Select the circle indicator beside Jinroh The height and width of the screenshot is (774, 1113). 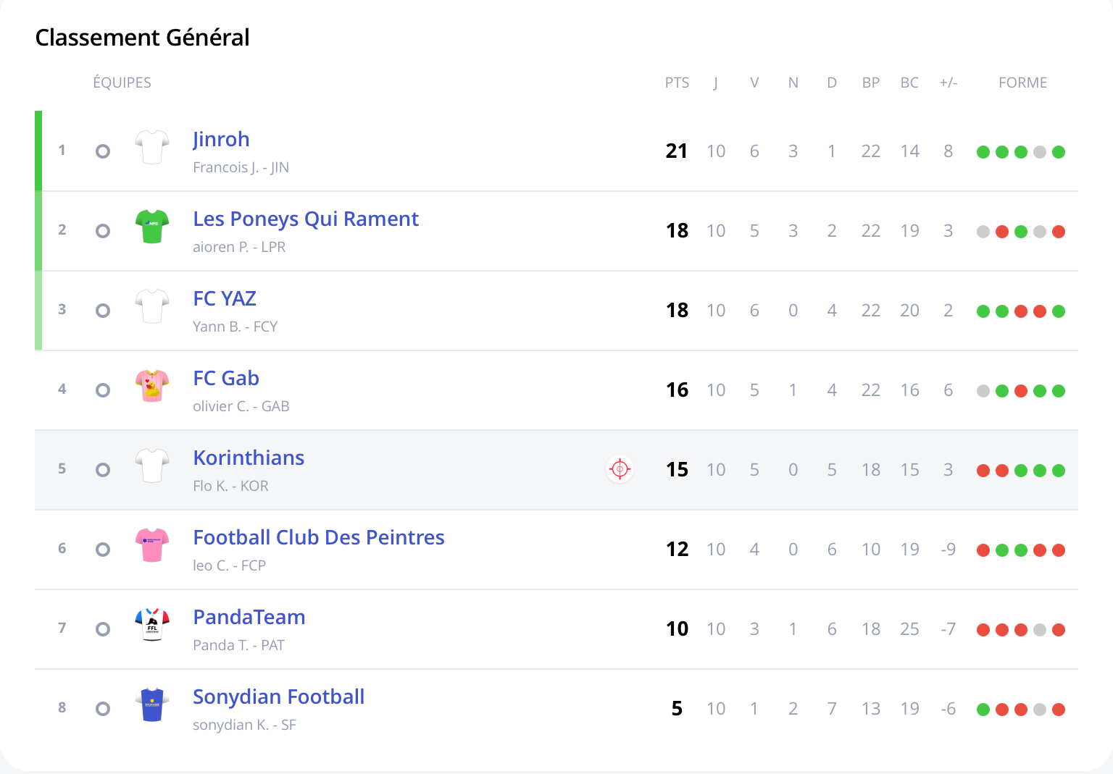point(103,151)
